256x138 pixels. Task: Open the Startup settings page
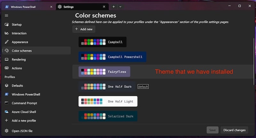click(36, 24)
